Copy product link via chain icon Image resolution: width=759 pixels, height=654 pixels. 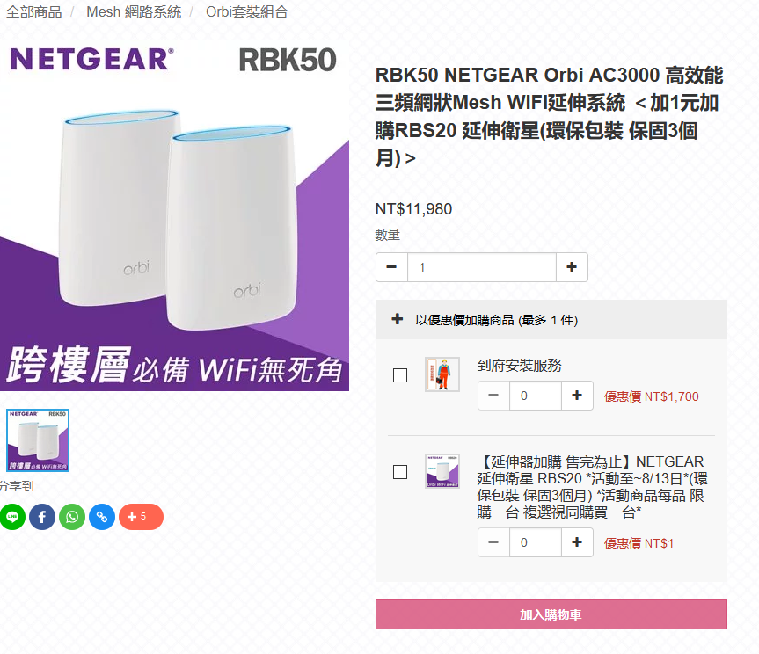pyautogui.click(x=102, y=517)
